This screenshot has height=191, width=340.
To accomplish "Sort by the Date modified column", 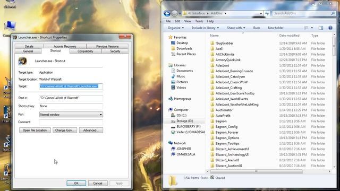I will [x=289, y=36].
